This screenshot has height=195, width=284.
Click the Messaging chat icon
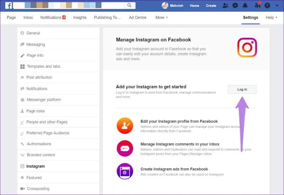[x=22, y=44]
